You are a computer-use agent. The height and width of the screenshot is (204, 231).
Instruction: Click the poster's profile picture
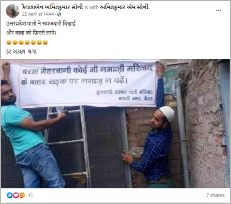tap(12, 11)
